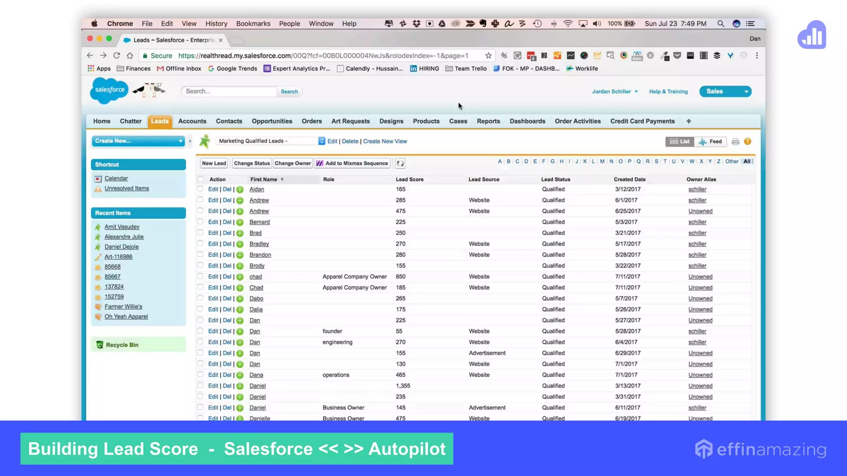Sort by the Lead Status column header
Image resolution: width=847 pixels, height=476 pixels.
(x=555, y=179)
